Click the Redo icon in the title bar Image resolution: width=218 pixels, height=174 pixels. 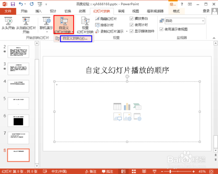(32, 4)
